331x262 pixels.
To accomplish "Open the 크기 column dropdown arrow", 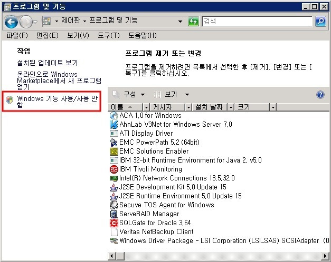I will [x=273, y=107].
